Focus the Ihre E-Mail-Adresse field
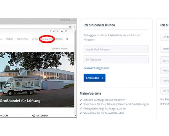This screenshot has width=169, height=136. 116,49
